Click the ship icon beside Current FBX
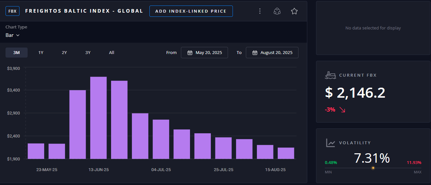The height and width of the screenshot is (185, 431). [x=330, y=75]
